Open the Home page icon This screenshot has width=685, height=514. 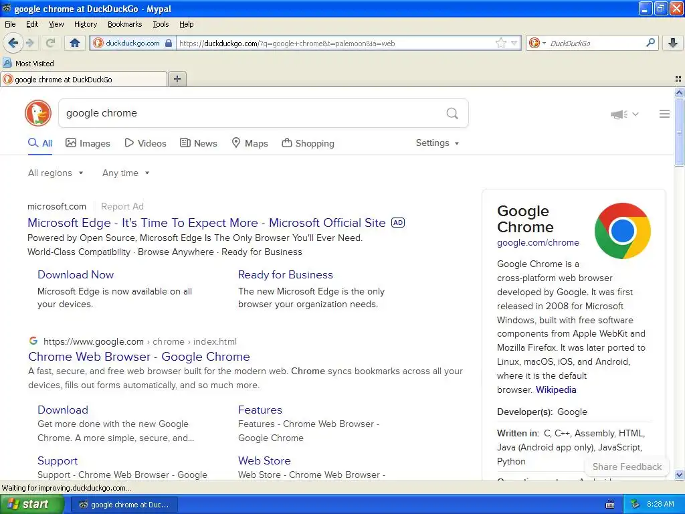75,43
